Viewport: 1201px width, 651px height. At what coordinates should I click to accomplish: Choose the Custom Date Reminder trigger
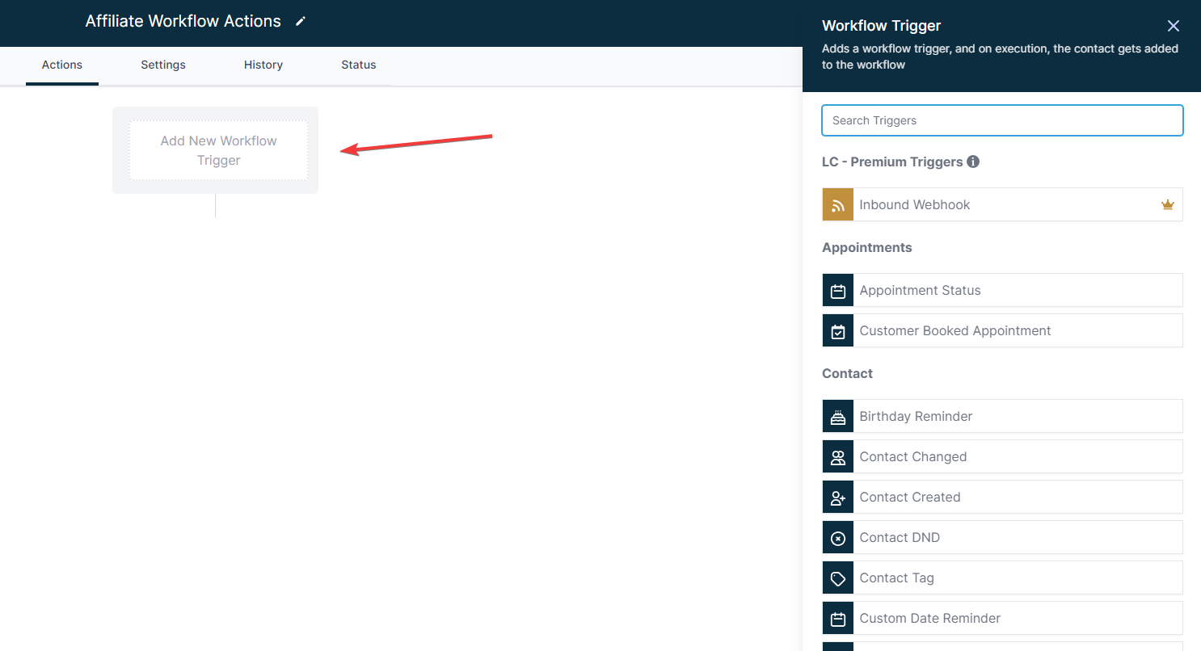click(1002, 618)
